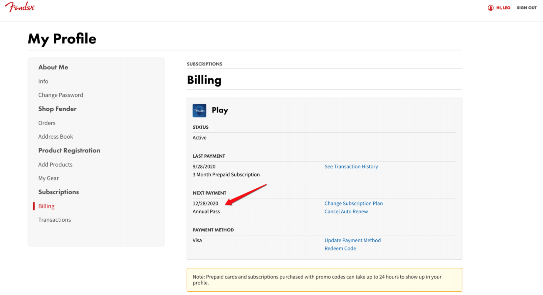Image resolution: width=543 pixels, height=295 pixels.
Task: Click the 12/28/2020 next payment date
Action: (205, 203)
